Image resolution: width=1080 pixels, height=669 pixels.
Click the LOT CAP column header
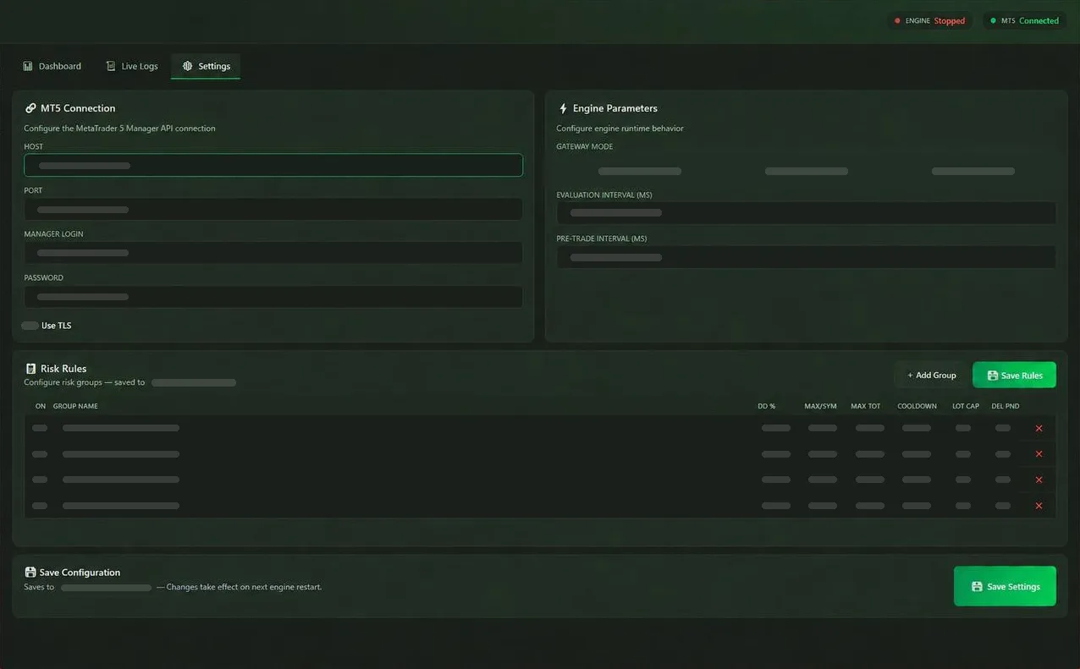pyautogui.click(x=966, y=406)
